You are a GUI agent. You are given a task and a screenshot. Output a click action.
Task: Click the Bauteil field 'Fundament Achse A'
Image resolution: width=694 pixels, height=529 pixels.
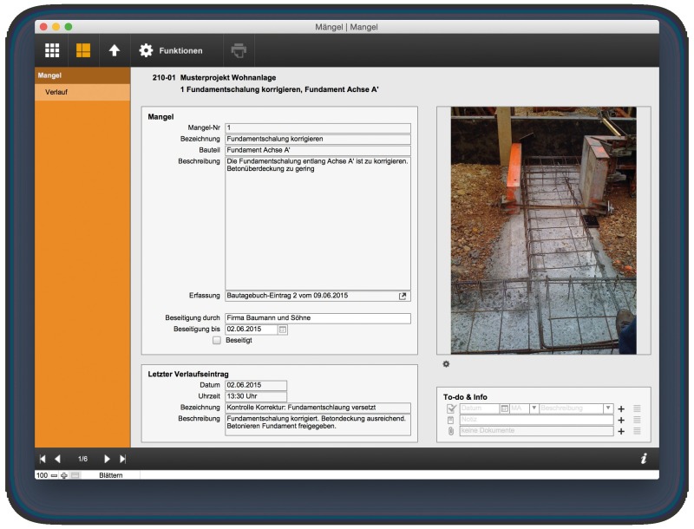tap(318, 150)
